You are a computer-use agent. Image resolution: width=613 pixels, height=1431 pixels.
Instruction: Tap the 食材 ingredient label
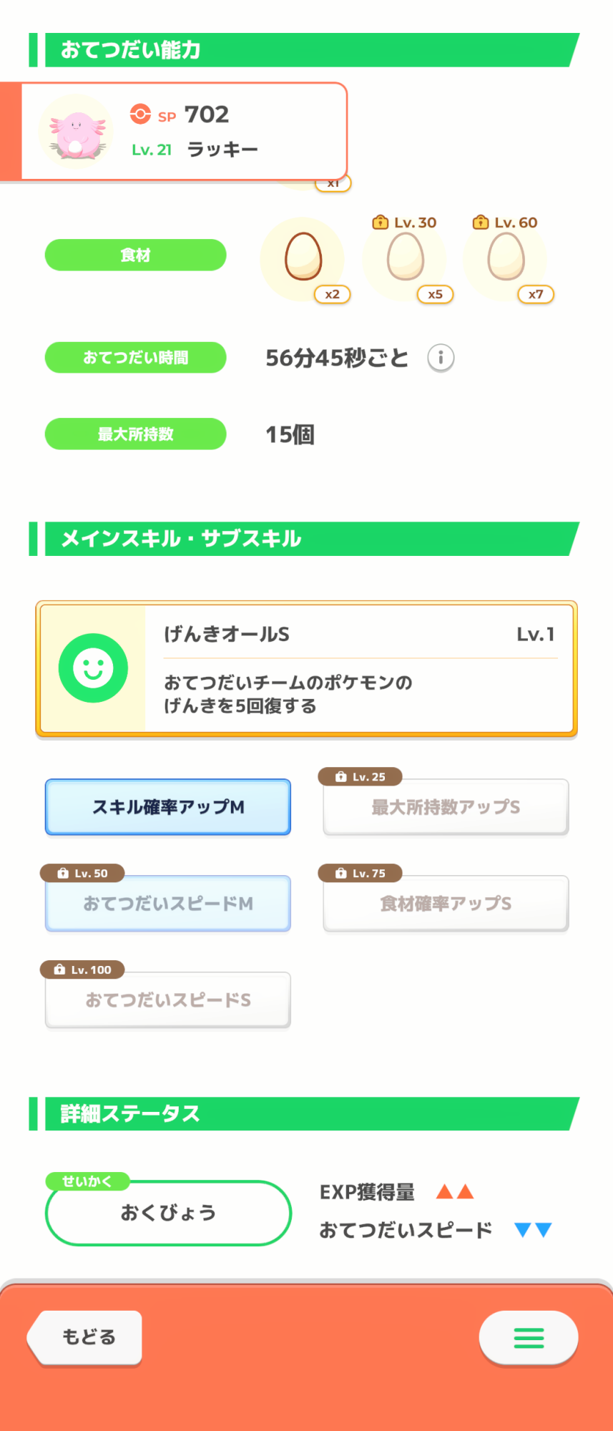pos(135,255)
